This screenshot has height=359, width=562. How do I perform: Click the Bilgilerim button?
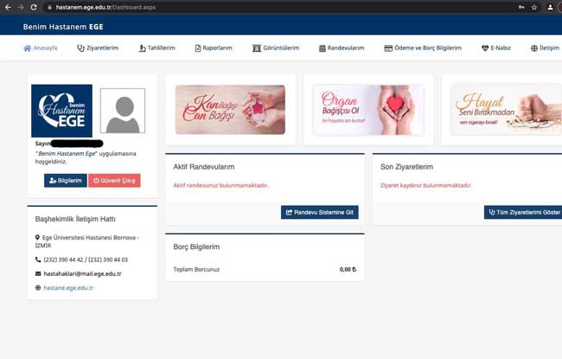tap(66, 181)
